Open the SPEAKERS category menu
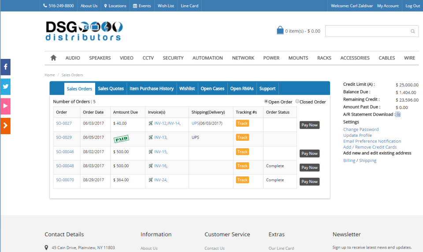The image size is (423, 252). [x=100, y=58]
